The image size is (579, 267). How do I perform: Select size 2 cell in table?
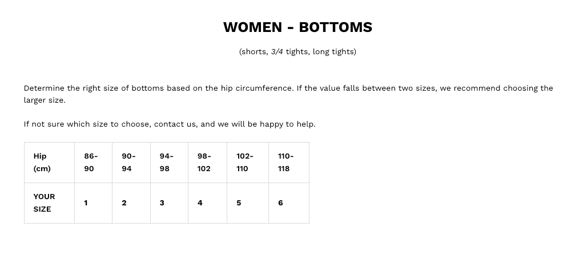131,203
